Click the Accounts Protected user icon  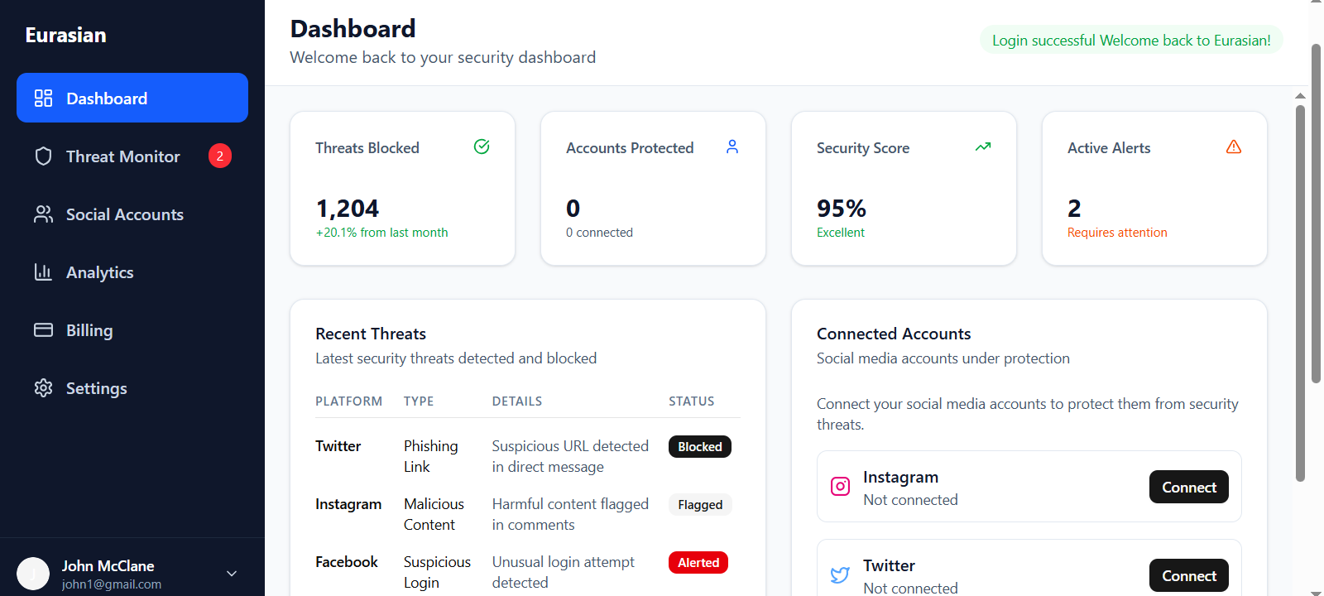(x=732, y=147)
